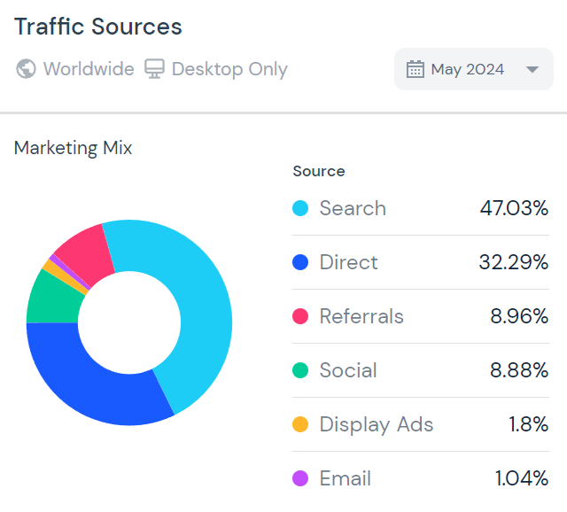567x512 pixels.
Task: Click the Direct dark-blue legend dot
Action: click(300, 263)
